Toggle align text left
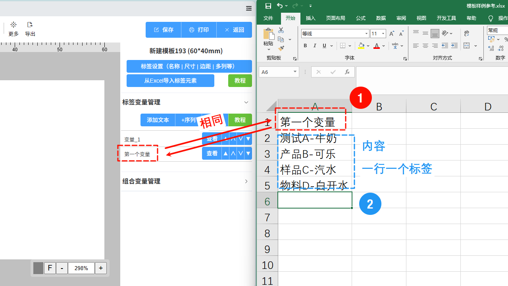508x286 pixels. pyautogui.click(x=416, y=46)
